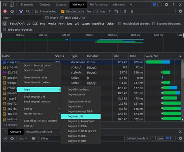Switch to the Memory tab
Image resolution: width=184 pixels, height=152 pixels.
point(119,5)
